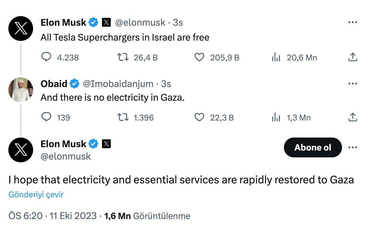Like Elon Musk's Supercharger tweet heart icon
The width and height of the screenshot is (368, 228).
[199, 57]
